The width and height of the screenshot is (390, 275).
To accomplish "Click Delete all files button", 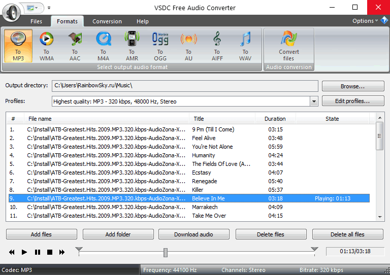I will (x=348, y=234).
